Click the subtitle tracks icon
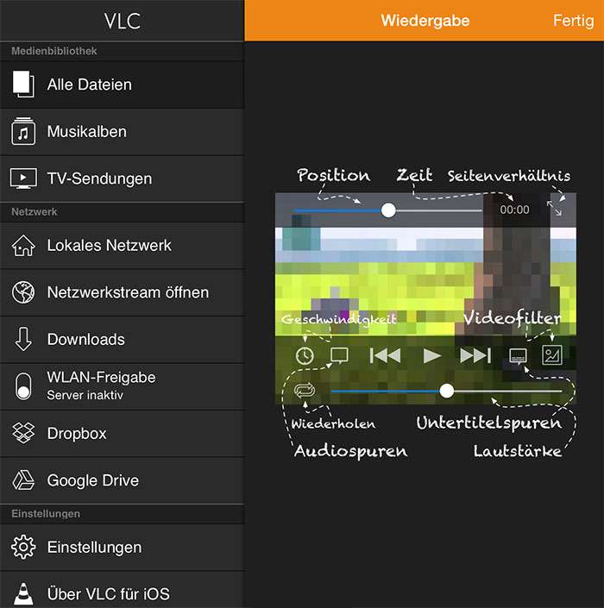The width and height of the screenshot is (604, 608). tap(518, 355)
